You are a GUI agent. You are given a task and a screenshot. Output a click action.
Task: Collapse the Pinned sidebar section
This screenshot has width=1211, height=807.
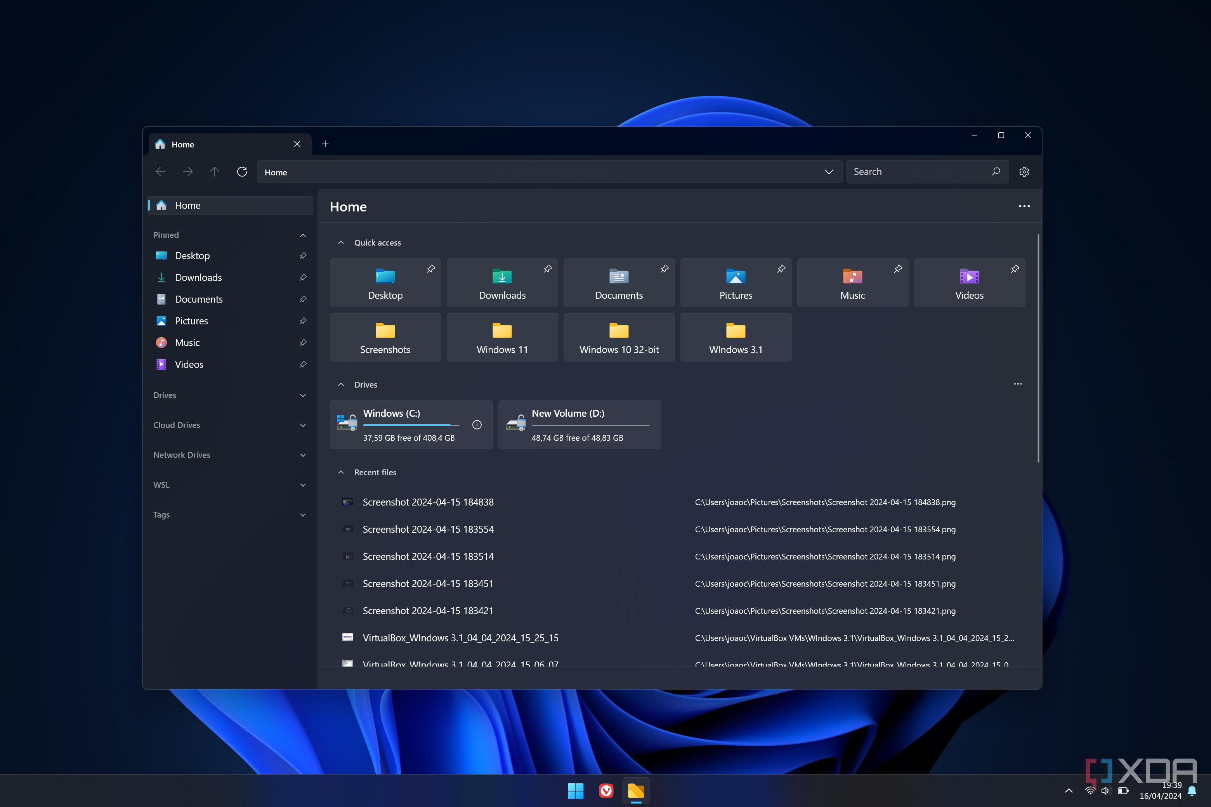(303, 235)
